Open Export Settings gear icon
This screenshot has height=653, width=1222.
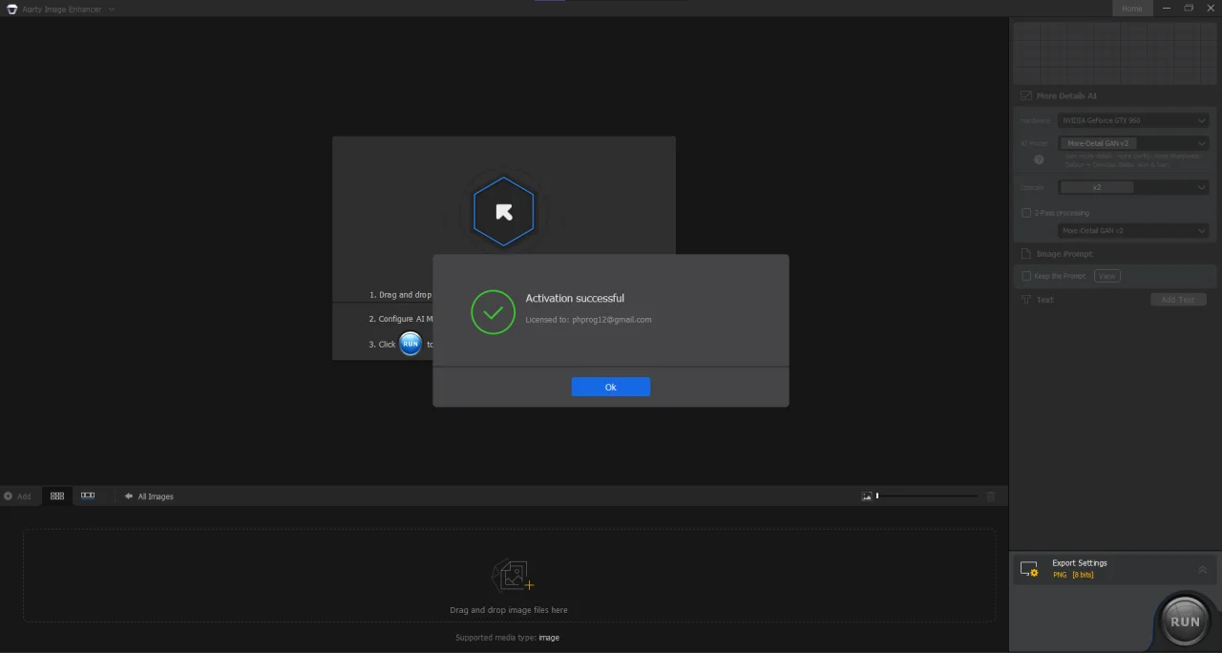[1029, 569]
